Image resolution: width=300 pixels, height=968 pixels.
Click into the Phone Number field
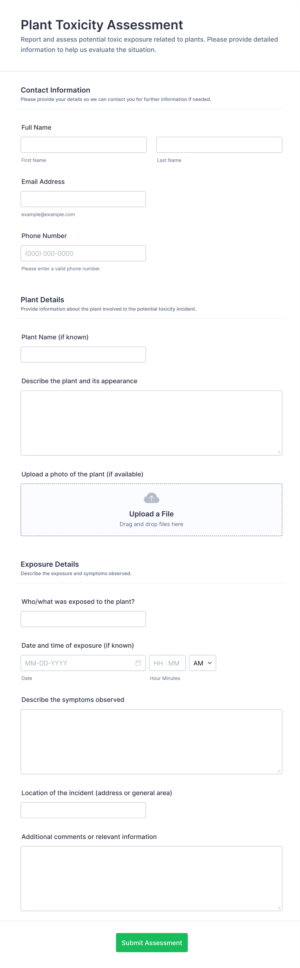click(x=83, y=253)
